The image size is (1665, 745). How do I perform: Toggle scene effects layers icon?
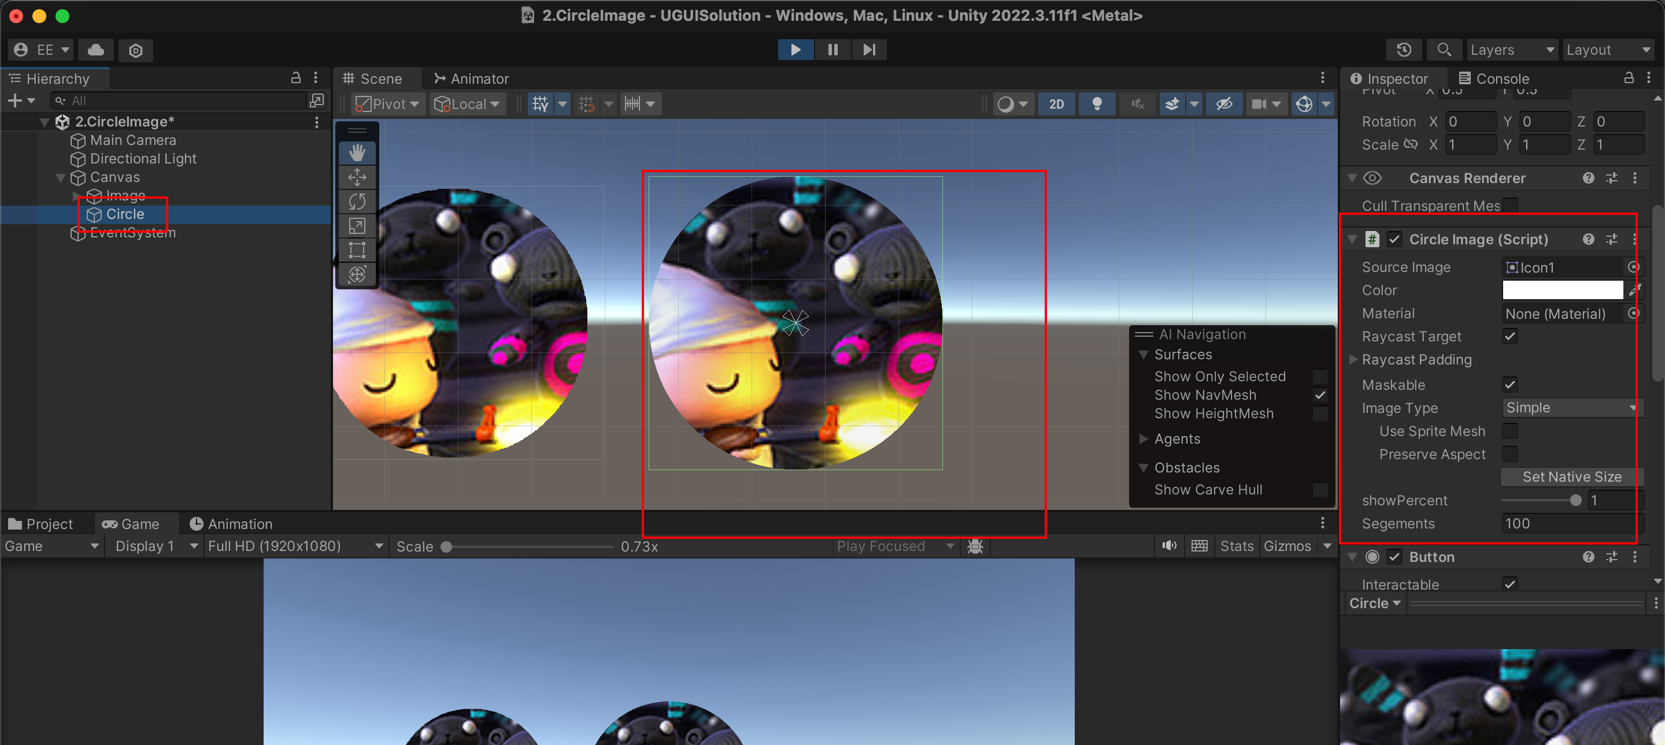[x=1172, y=104]
